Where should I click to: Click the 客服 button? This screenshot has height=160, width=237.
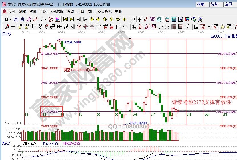point(200,4)
